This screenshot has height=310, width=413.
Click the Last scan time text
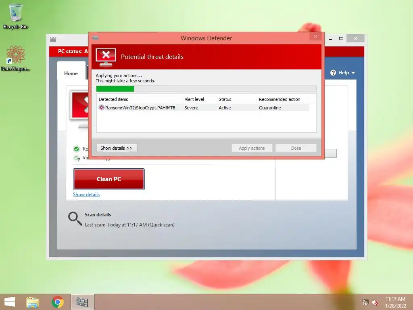click(129, 225)
